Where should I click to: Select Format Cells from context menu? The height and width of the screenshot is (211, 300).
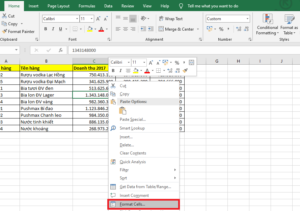click(132, 204)
